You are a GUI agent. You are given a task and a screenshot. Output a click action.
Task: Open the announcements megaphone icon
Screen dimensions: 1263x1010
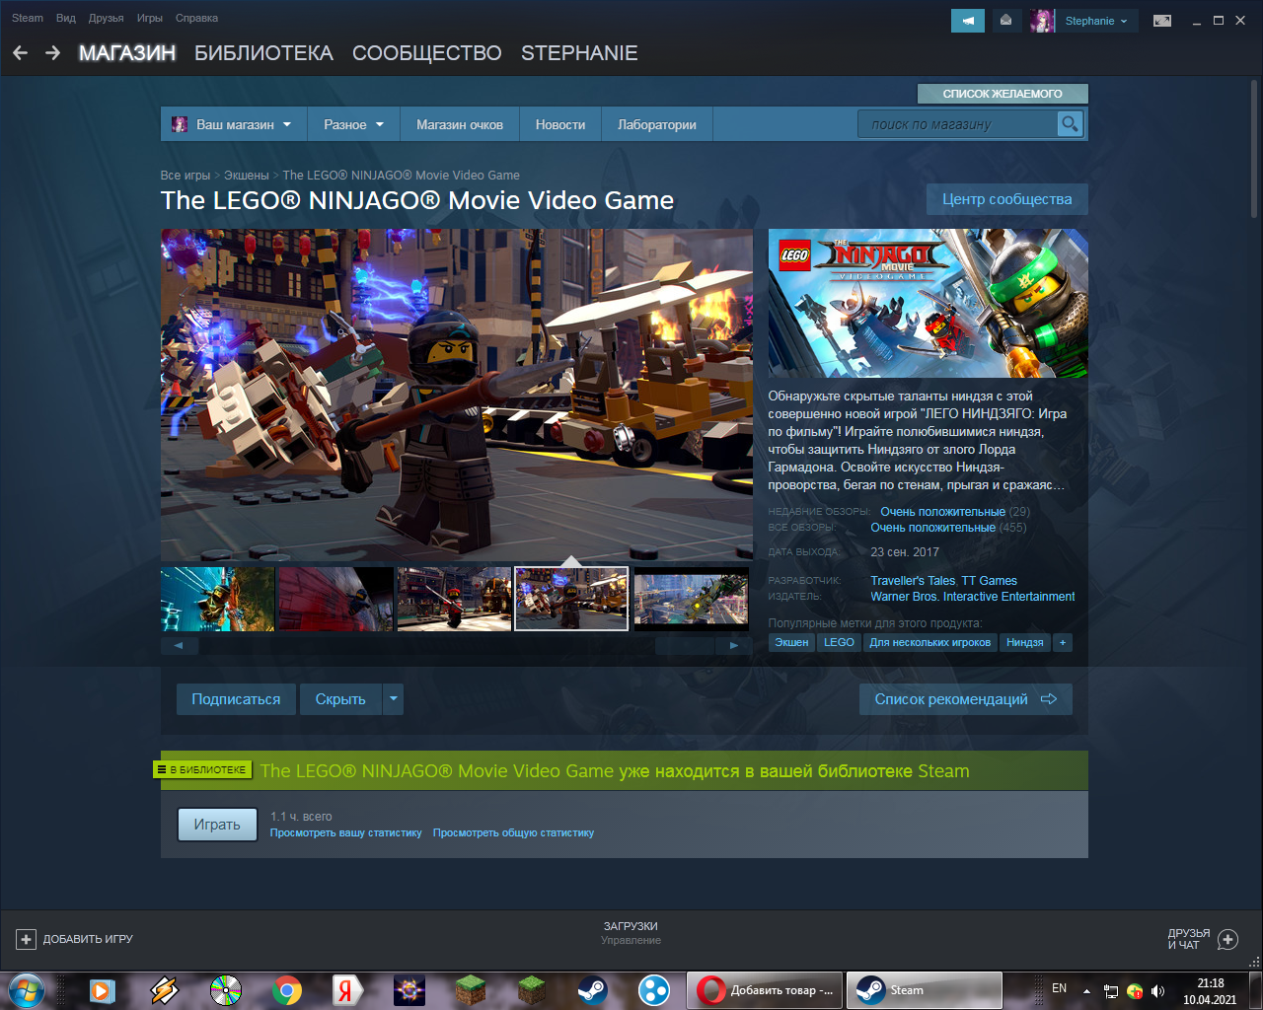[x=968, y=21]
